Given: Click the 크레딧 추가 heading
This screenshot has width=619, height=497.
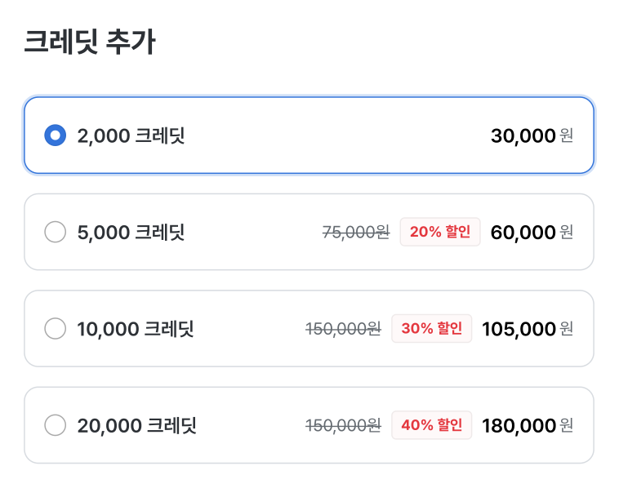Looking at the screenshot, I should (90, 42).
